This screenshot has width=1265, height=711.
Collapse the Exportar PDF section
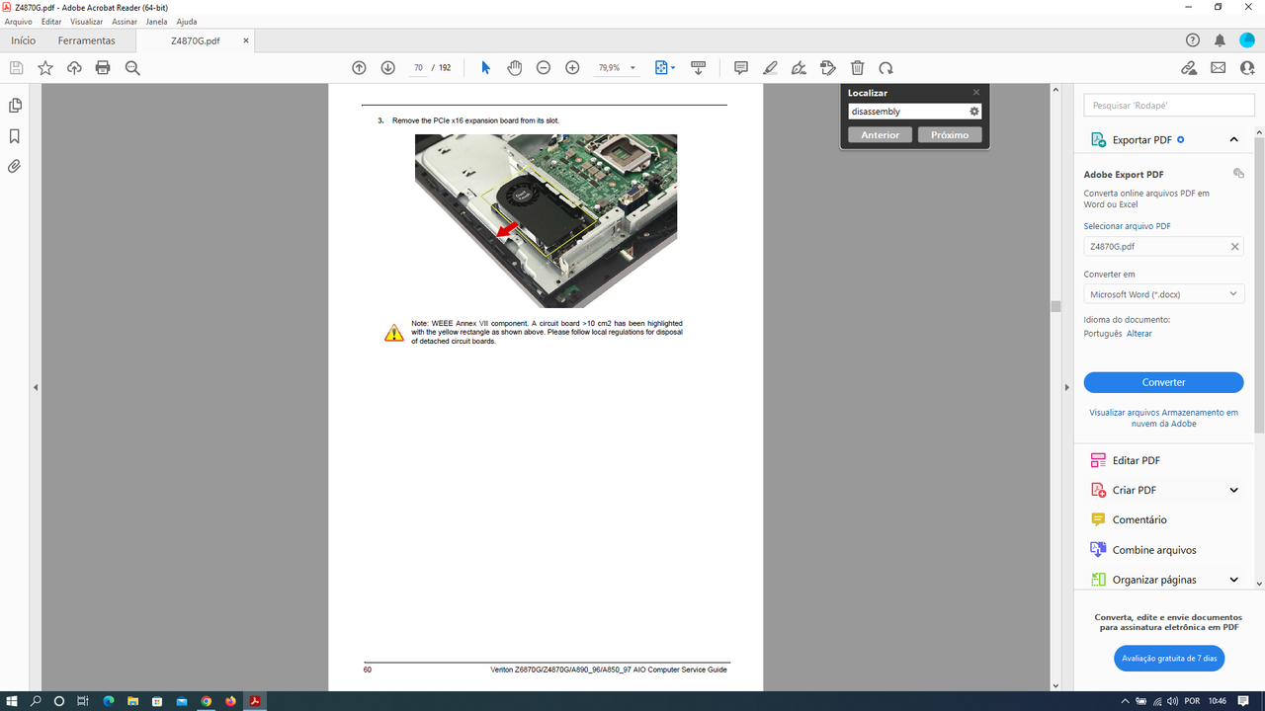coord(1234,140)
